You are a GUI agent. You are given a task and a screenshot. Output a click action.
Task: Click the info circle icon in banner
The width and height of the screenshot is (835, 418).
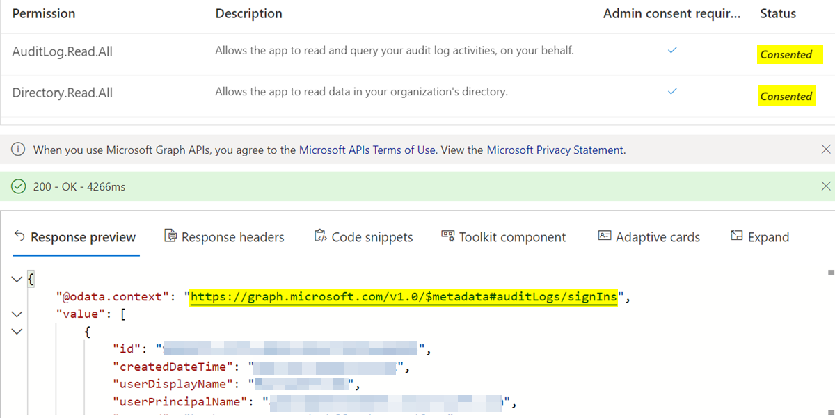coord(19,150)
